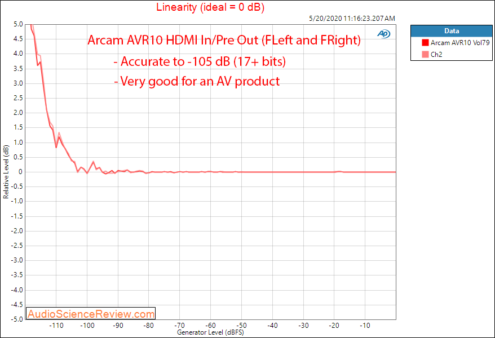This screenshot has height=338, width=495.
Task: Click the Arcam AVR10 Vol79 legend label
Action: [460, 43]
